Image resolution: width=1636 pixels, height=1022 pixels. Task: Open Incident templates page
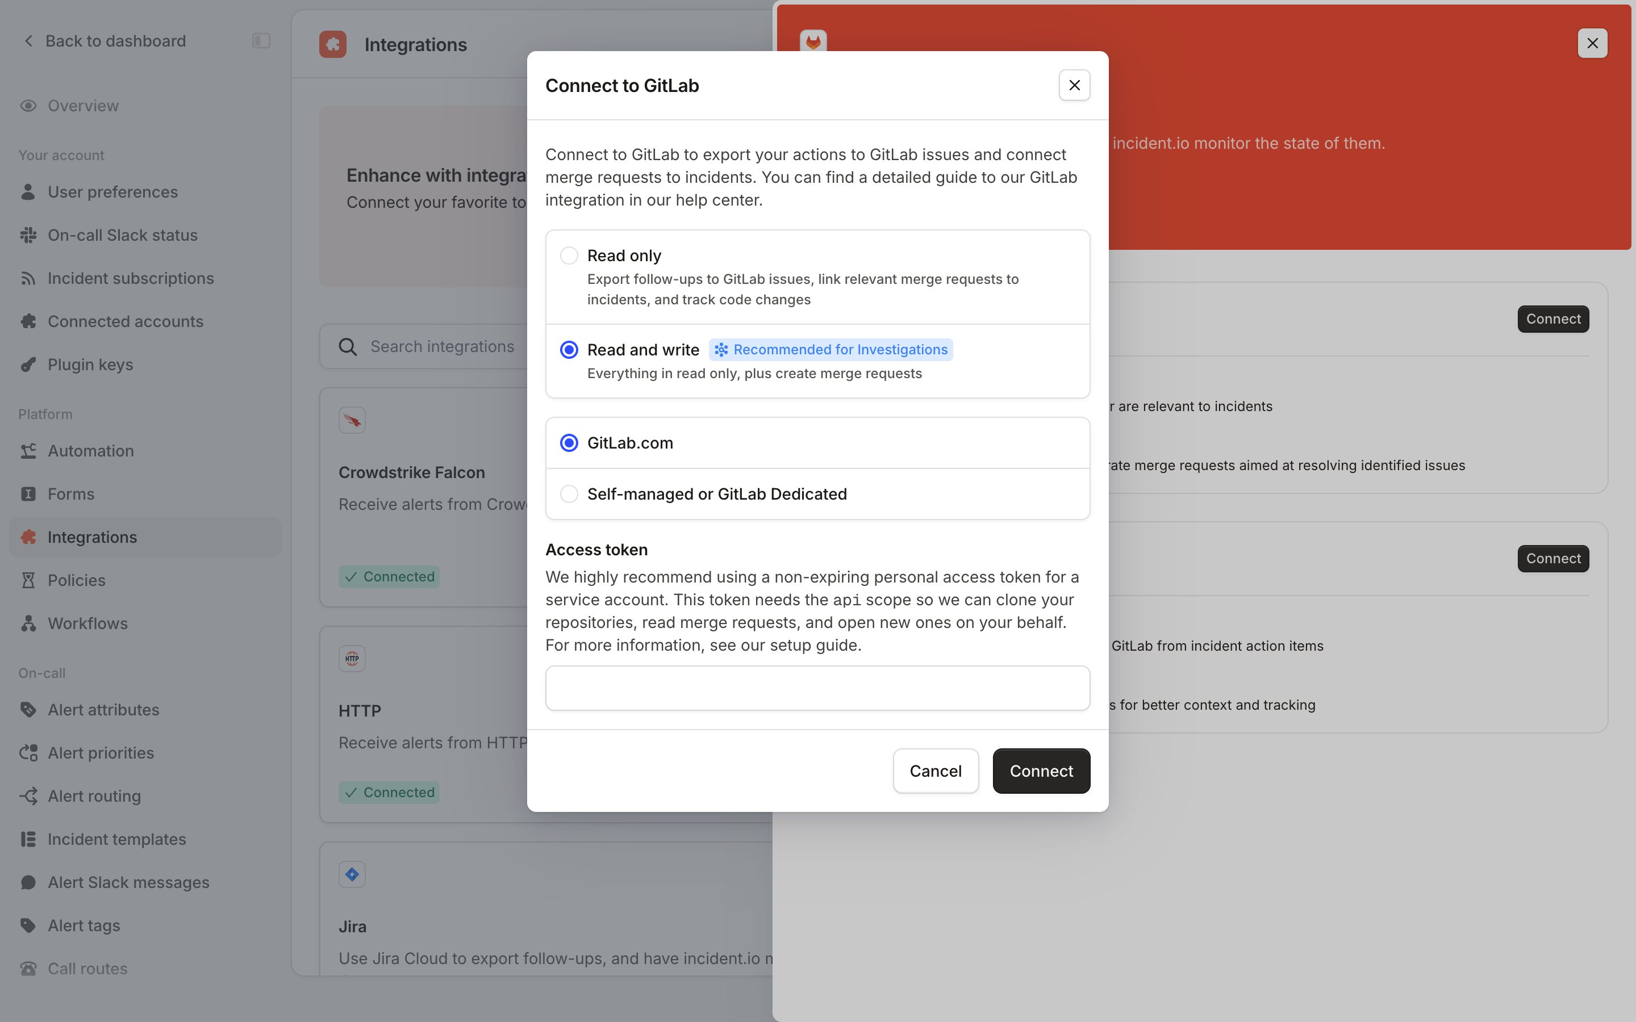(145, 840)
